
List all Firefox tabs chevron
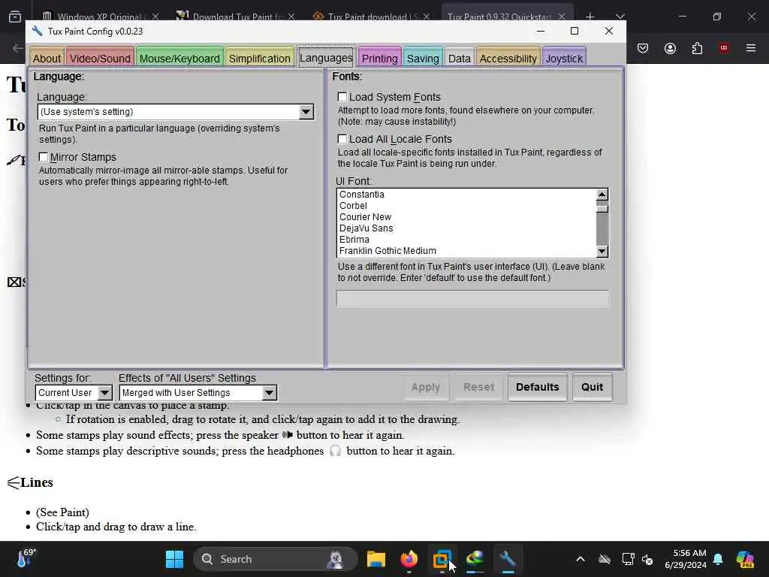[620, 17]
